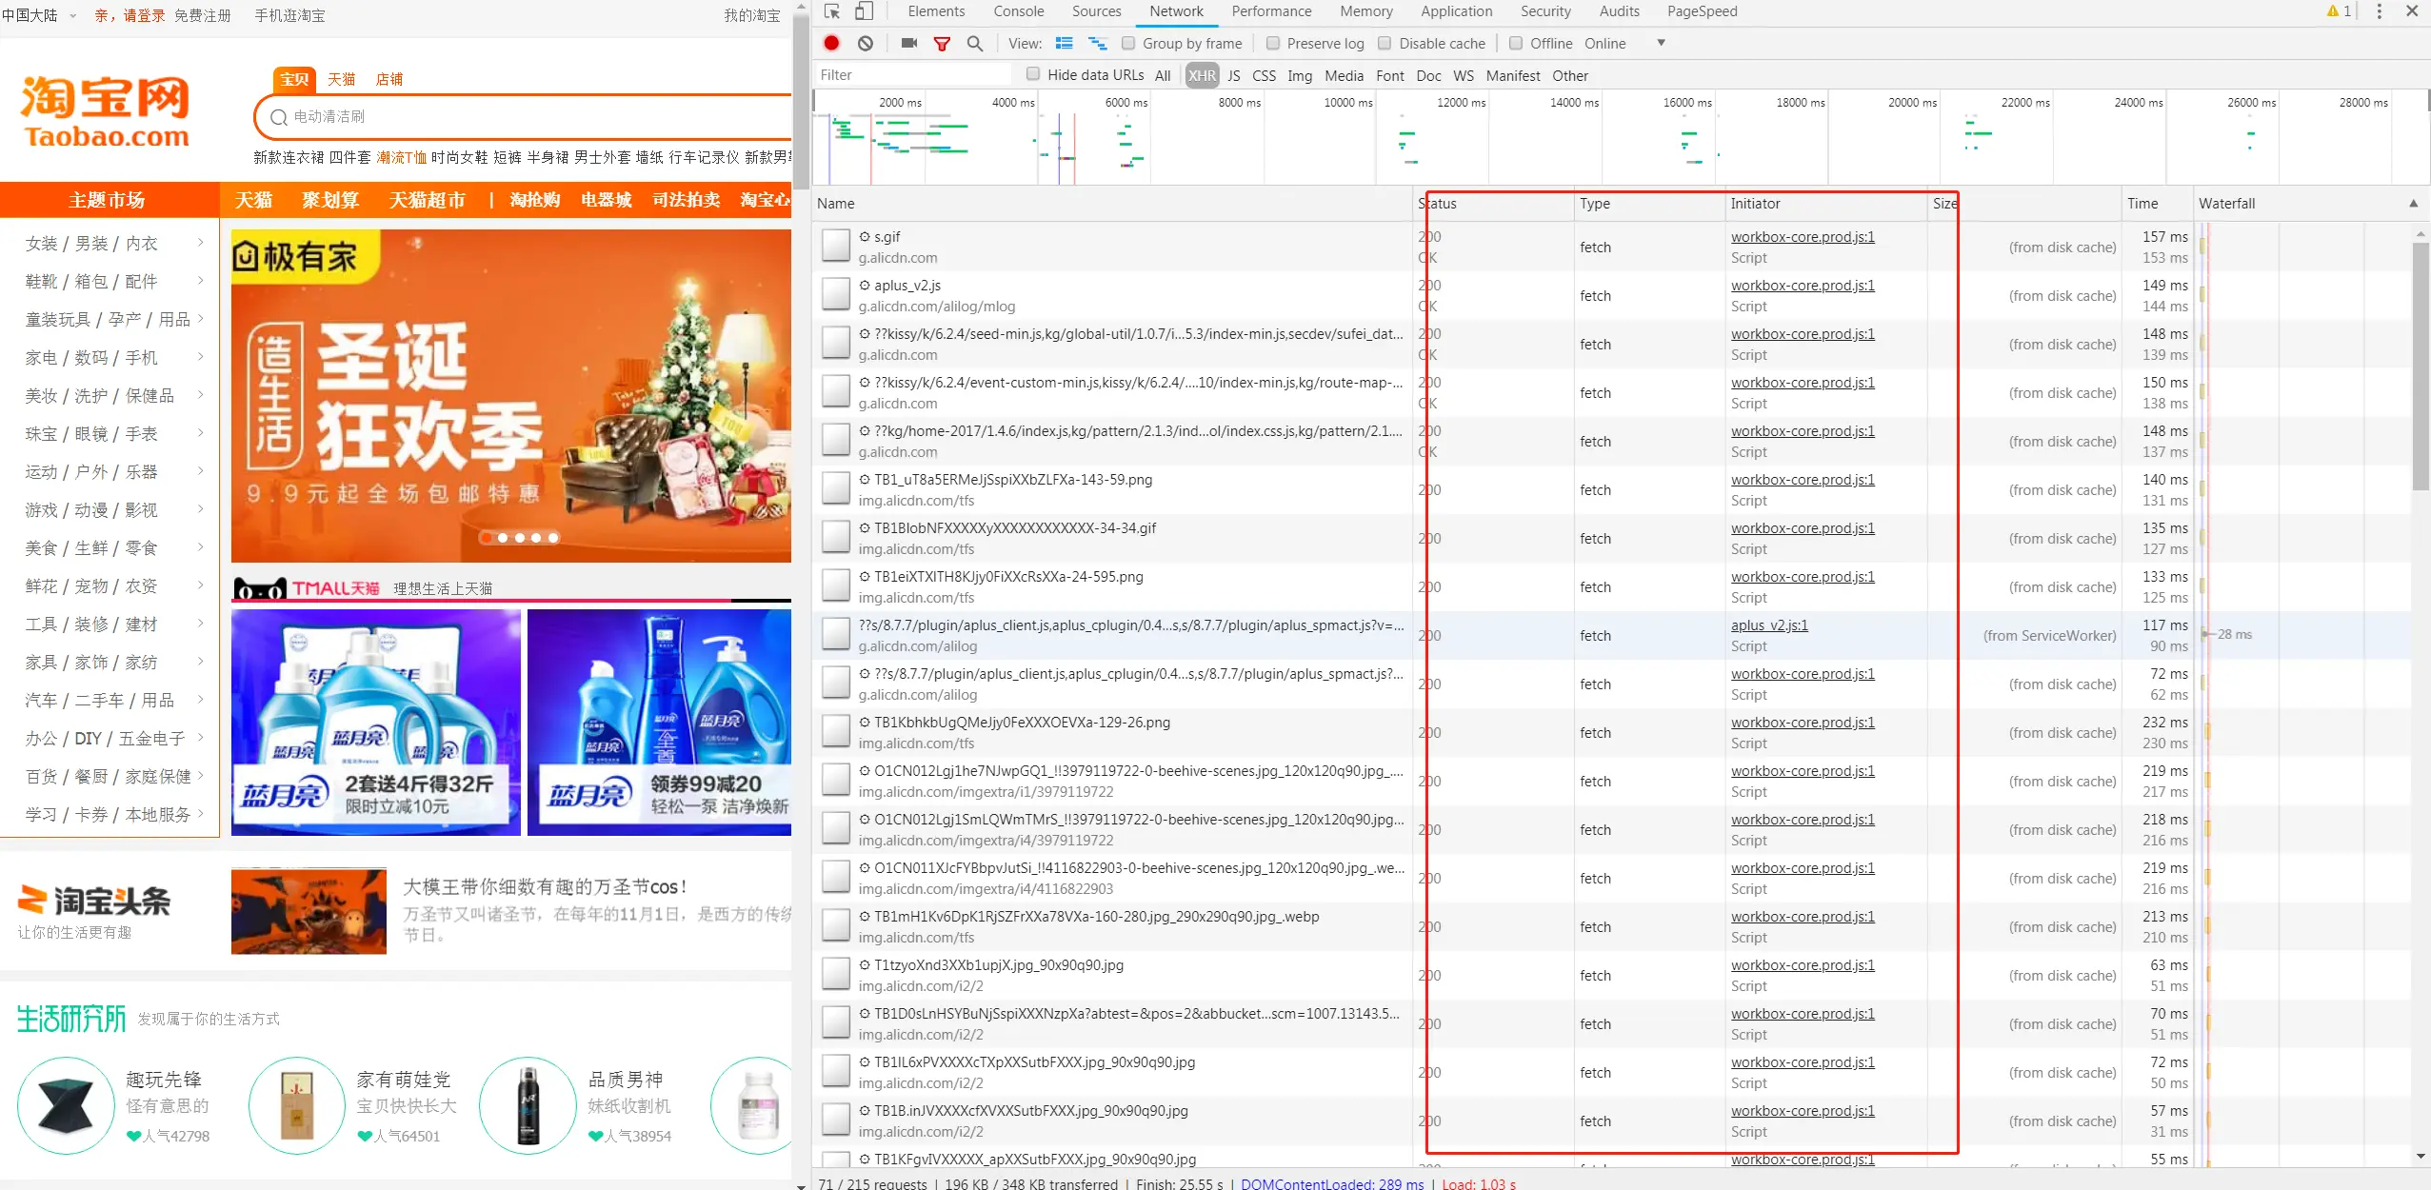
Task: Open network search with magnifier icon
Action: (x=974, y=43)
